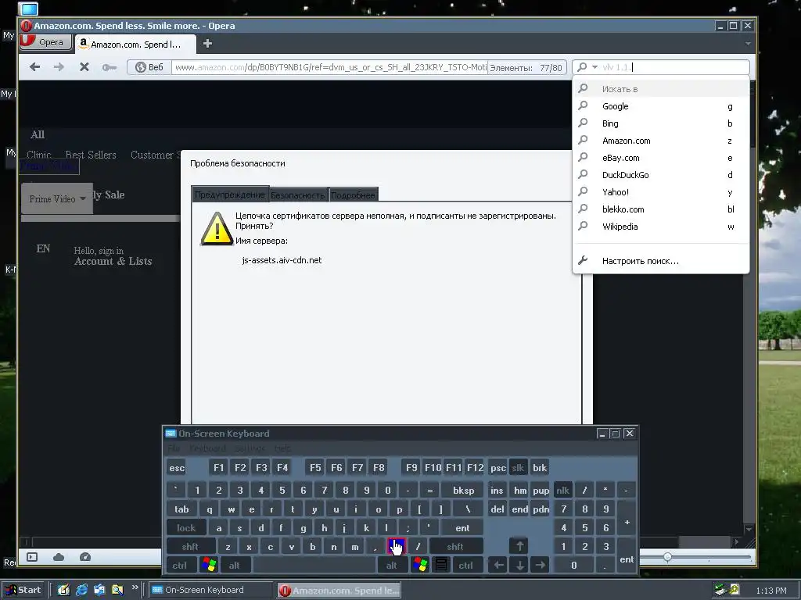Switch to the Безопасность tab
The height and width of the screenshot is (600, 801).
coord(297,195)
